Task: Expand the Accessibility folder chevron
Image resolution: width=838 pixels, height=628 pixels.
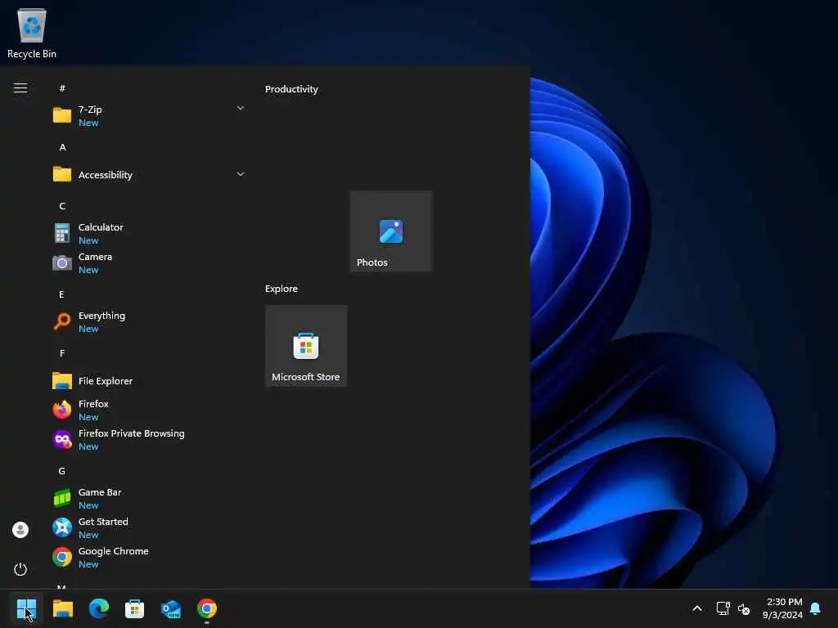Action: [x=241, y=174]
